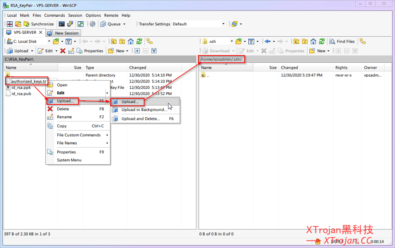The width and height of the screenshot is (395, 248).
Task: Select Upload and Delete... in the submenu
Action: point(145,119)
